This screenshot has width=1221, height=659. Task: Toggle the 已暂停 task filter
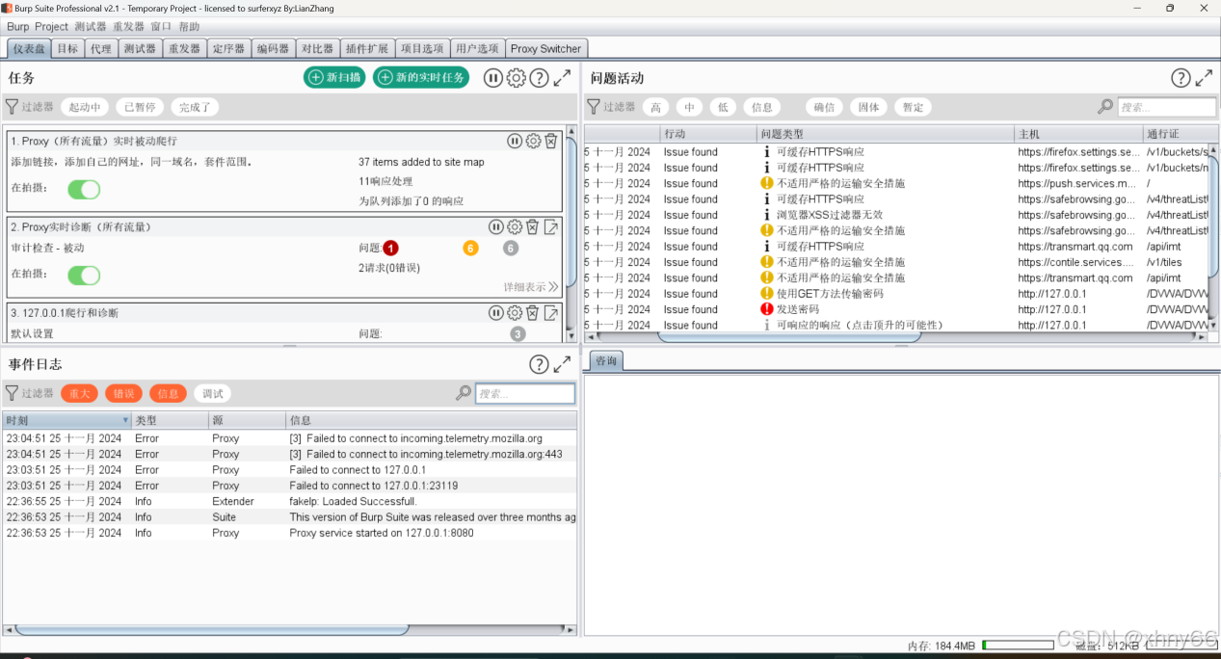[139, 107]
